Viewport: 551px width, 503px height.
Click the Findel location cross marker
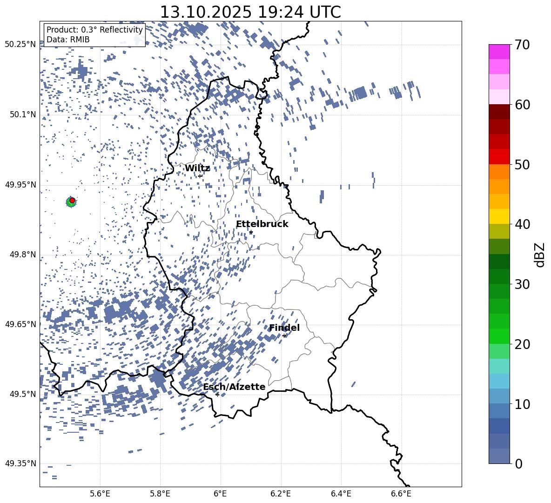pos(284,336)
